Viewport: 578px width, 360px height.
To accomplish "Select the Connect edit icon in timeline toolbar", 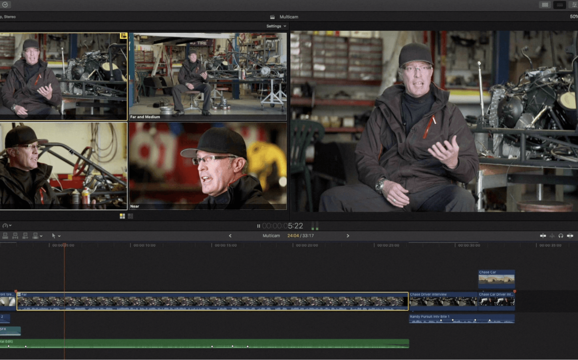I will pyautogui.click(x=5, y=236).
